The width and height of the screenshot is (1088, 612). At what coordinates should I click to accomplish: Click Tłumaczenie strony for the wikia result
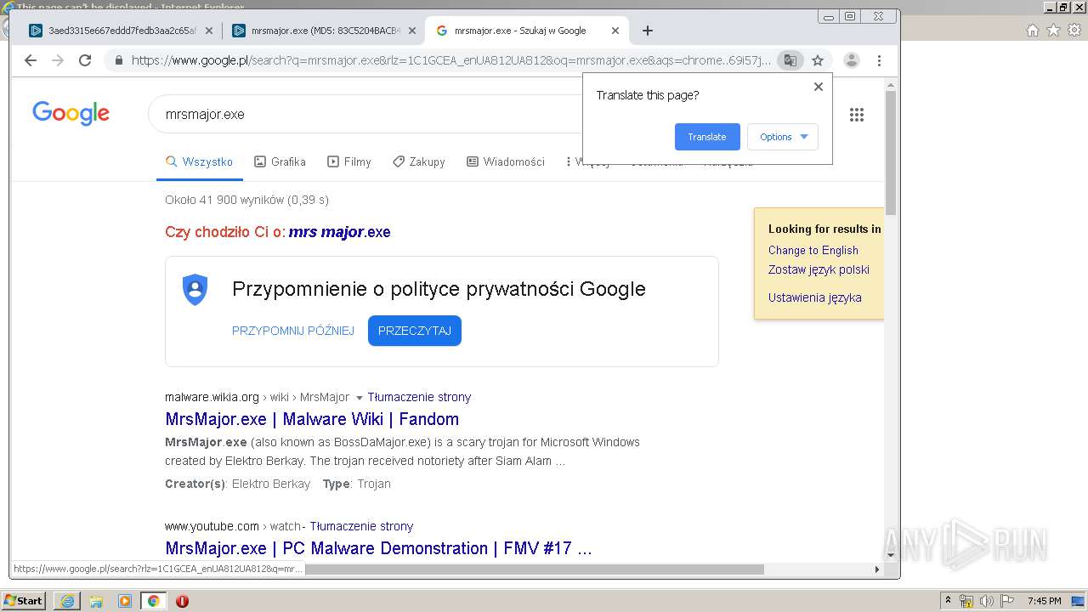pyautogui.click(x=419, y=397)
